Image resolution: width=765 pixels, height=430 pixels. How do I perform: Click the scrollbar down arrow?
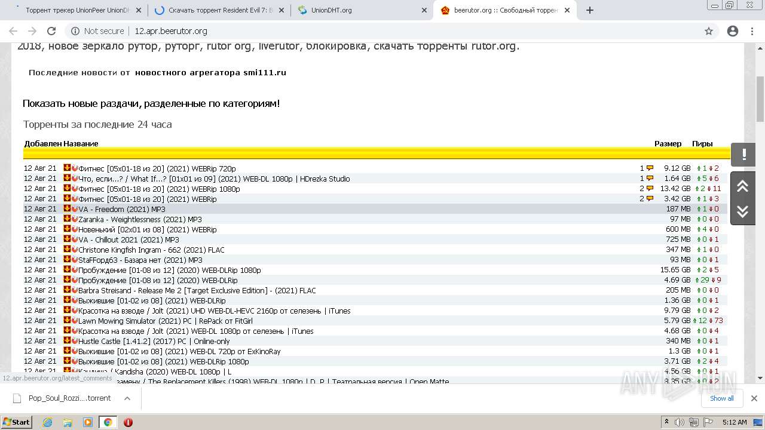click(x=760, y=377)
